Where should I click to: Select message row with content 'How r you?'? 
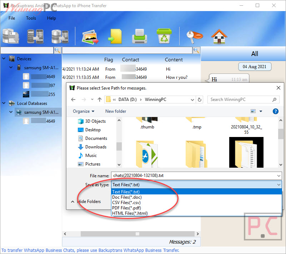point(131,77)
